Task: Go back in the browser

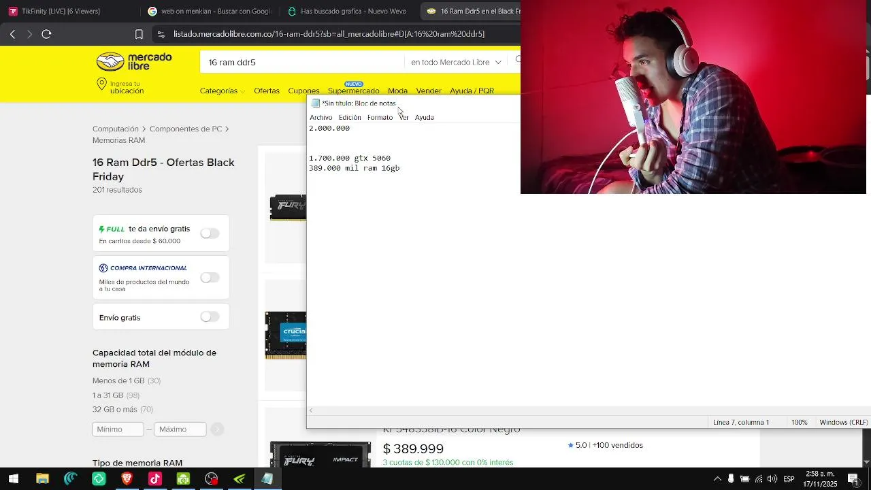Action: pyautogui.click(x=13, y=34)
